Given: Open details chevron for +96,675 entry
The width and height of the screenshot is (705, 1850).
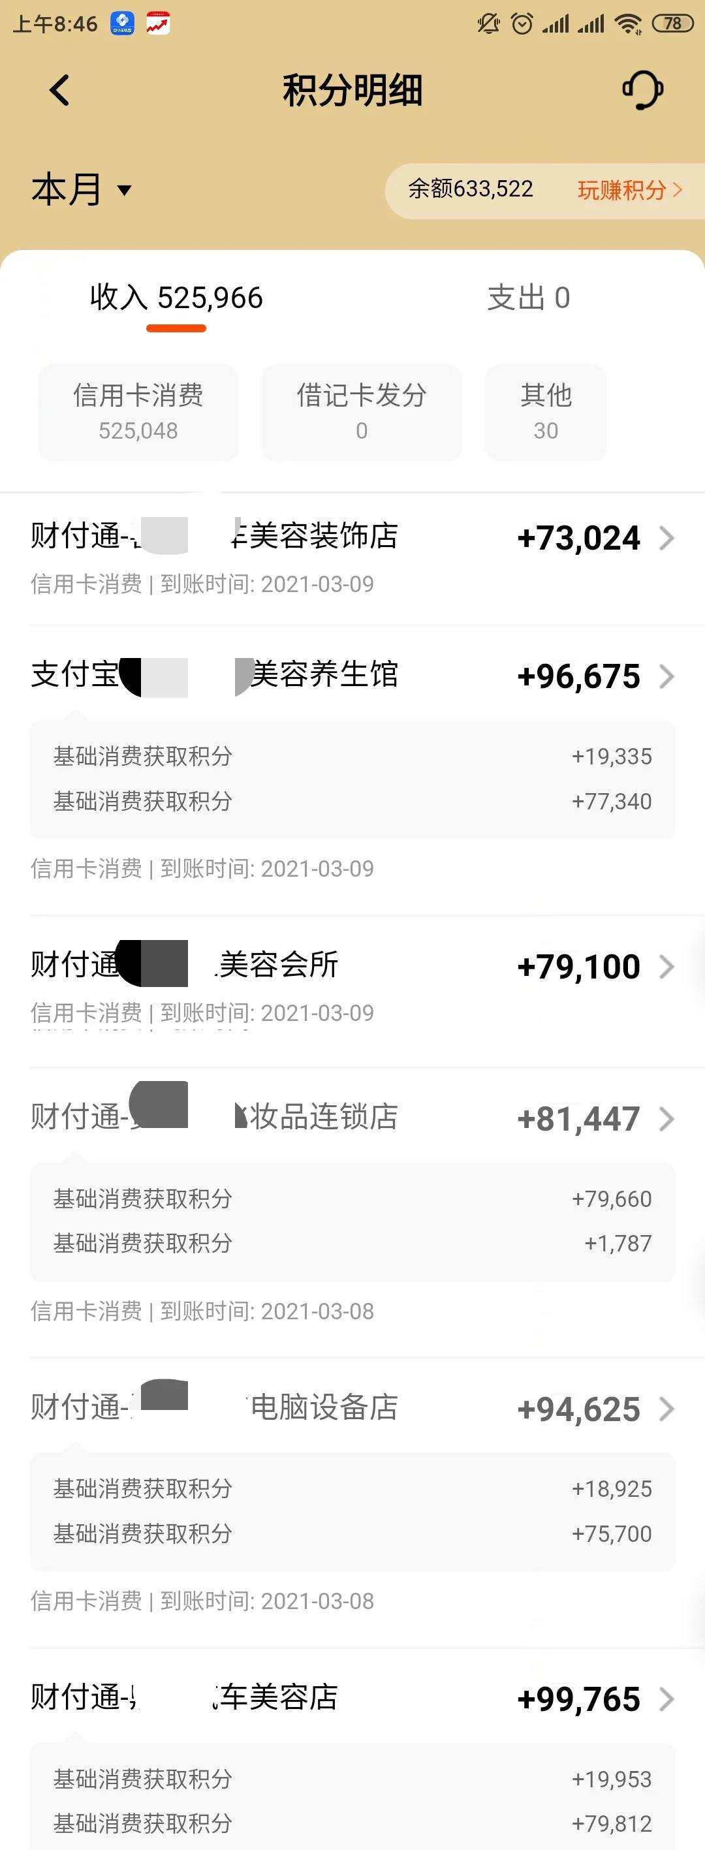Looking at the screenshot, I should click(667, 676).
